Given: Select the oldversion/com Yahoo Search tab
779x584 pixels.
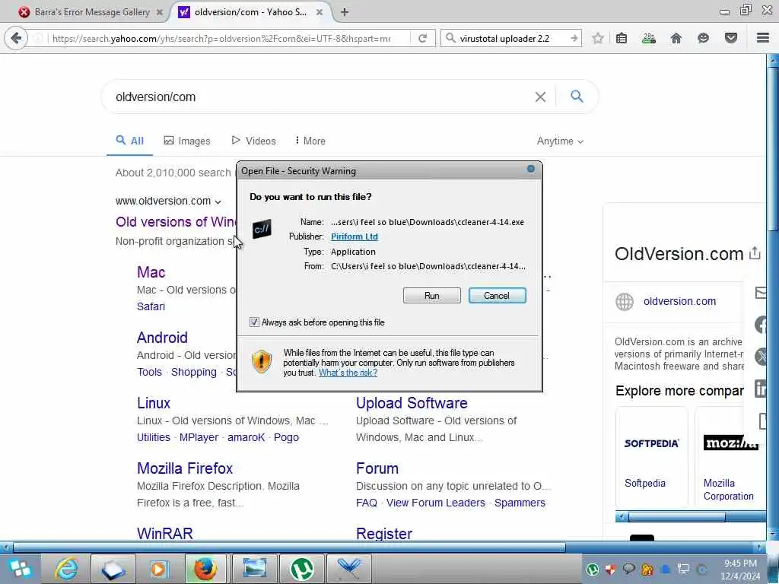Looking at the screenshot, I should click(x=251, y=12).
